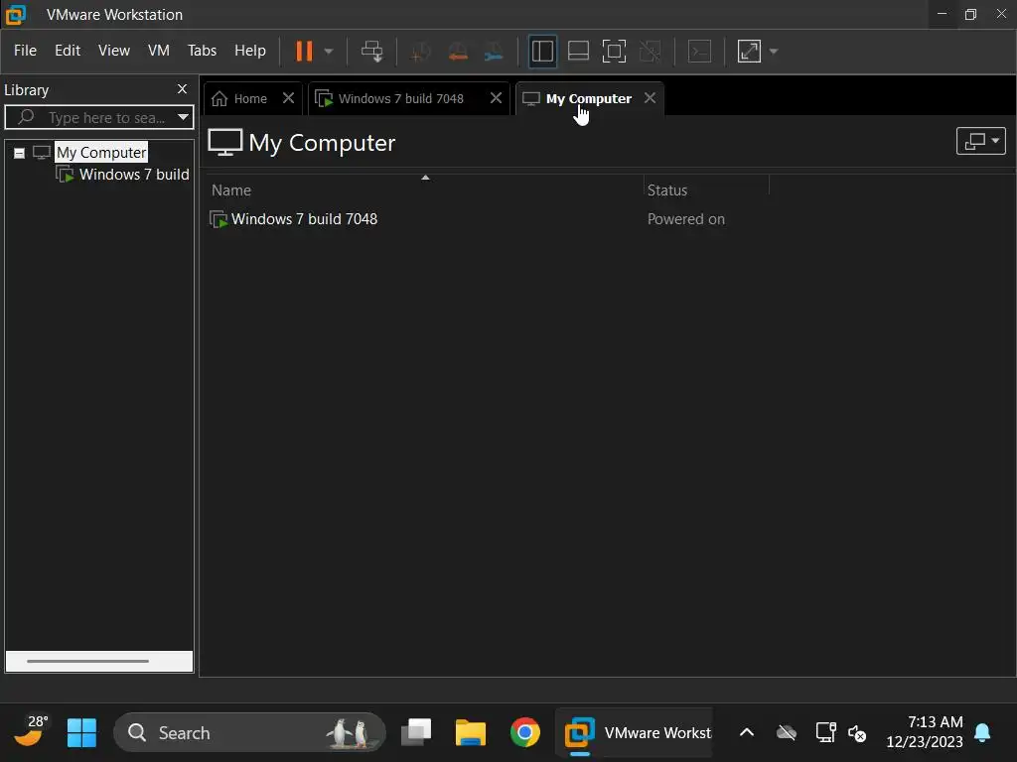Open the view options dropdown button
The height and width of the screenshot is (762, 1017).
click(980, 141)
